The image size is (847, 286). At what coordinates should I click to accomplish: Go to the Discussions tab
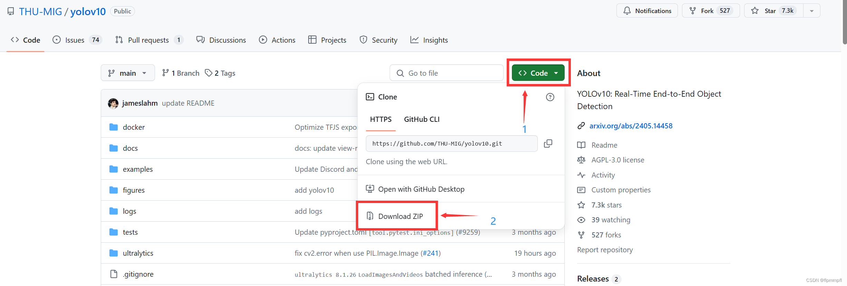click(221, 40)
